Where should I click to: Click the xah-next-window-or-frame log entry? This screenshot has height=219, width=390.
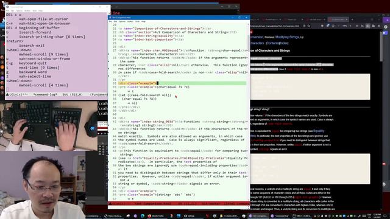pyautogui.click(x=44, y=59)
